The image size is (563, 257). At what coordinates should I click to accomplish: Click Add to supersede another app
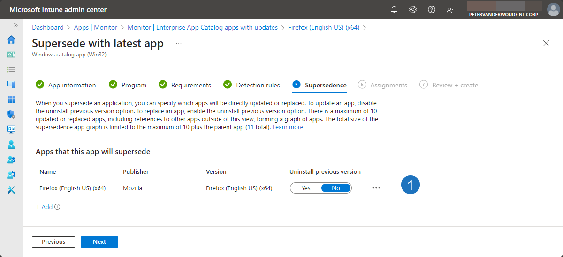(45, 207)
